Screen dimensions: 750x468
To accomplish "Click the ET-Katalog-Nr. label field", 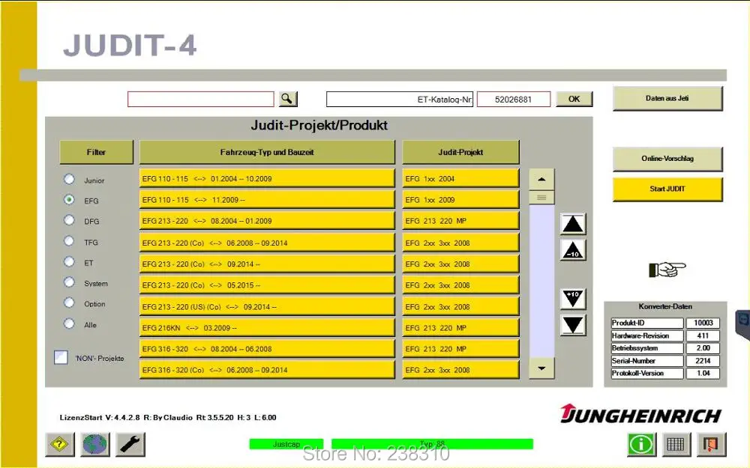I will tap(400, 100).
